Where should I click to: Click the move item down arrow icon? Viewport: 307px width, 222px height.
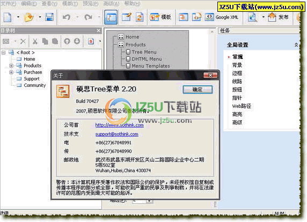coord(77,41)
